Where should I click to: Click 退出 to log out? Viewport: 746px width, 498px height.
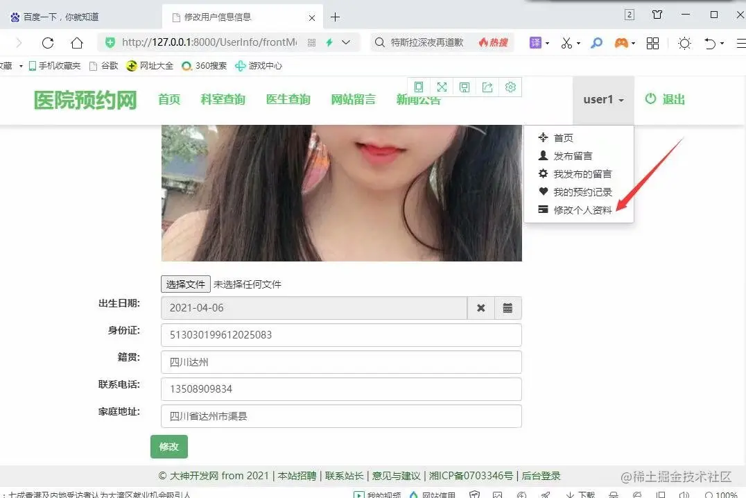(665, 99)
